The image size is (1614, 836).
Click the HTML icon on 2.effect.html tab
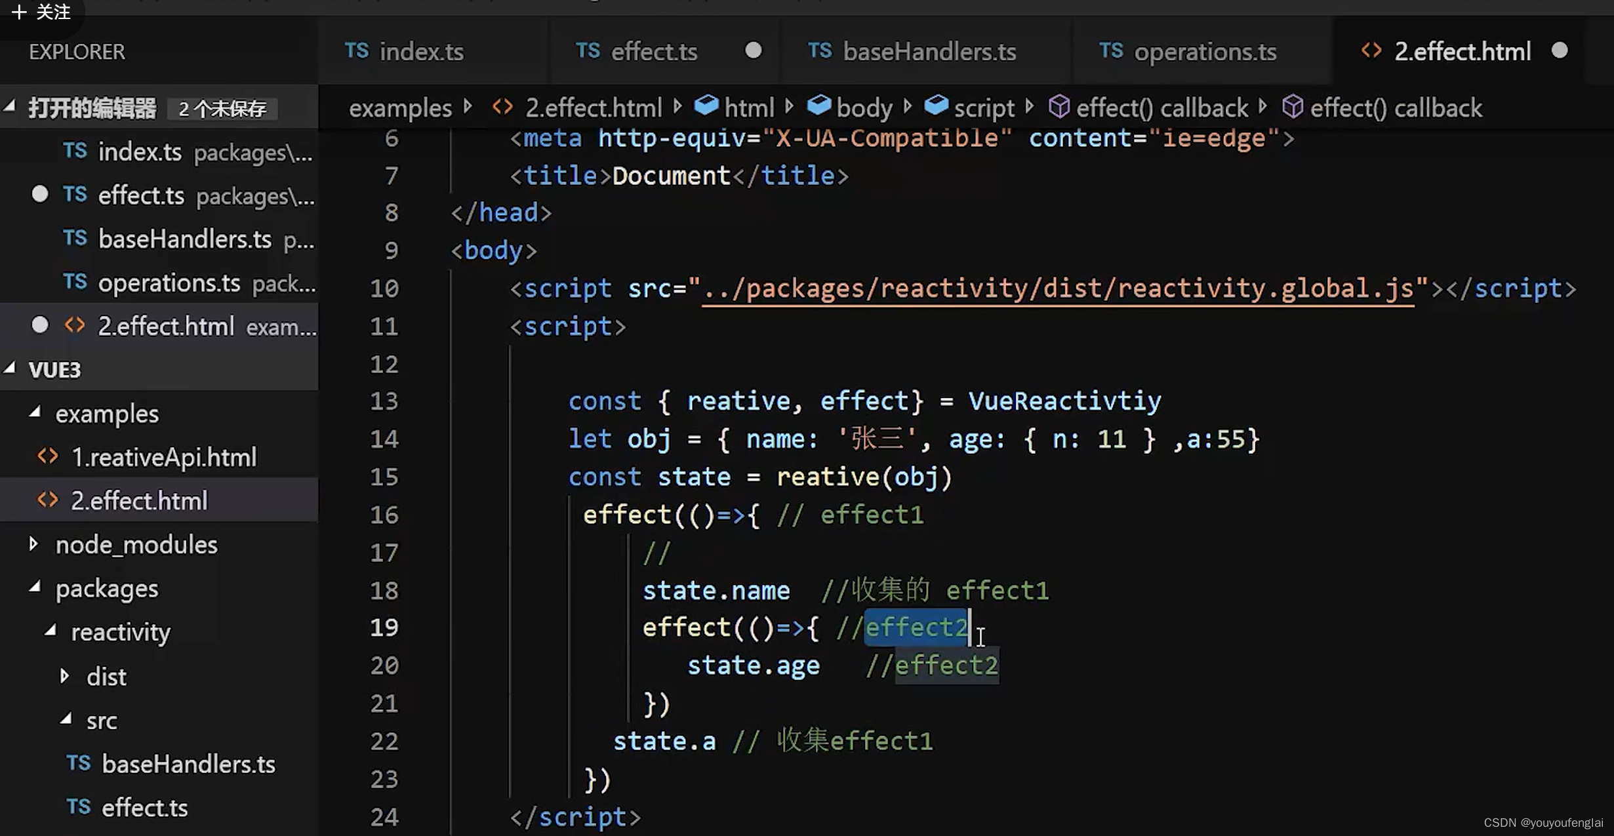click(x=1371, y=50)
